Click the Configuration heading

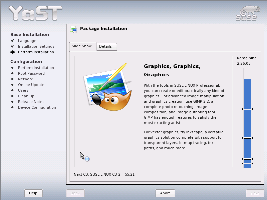[26, 62]
